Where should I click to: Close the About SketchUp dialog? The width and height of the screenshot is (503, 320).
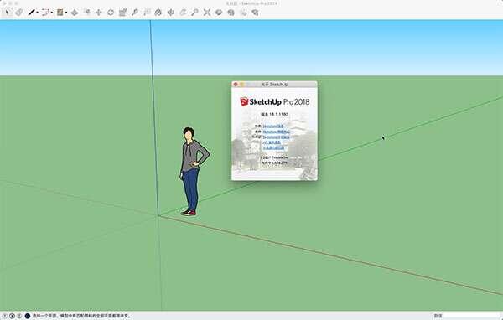tap(236, 85)
